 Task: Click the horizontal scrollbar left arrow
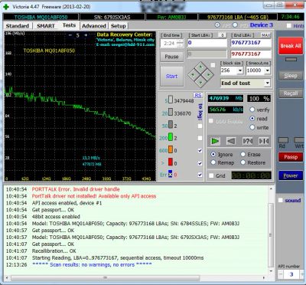(7, 277)
